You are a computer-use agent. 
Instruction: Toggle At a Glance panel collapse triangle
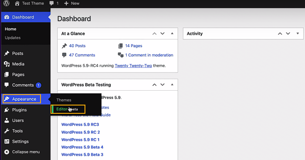[x=172, y=34]
